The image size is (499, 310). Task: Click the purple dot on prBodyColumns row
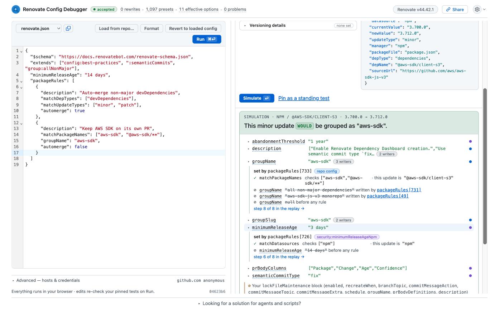[470, 268]
